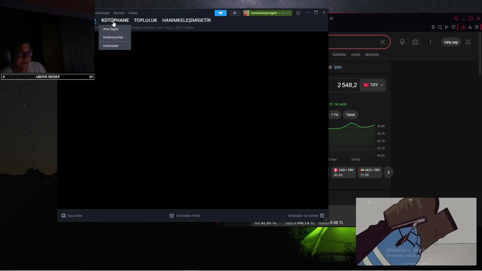Open the AED / TRY currency pair
This screenshot has width=482, height=271.
click(x=370, y=172)
